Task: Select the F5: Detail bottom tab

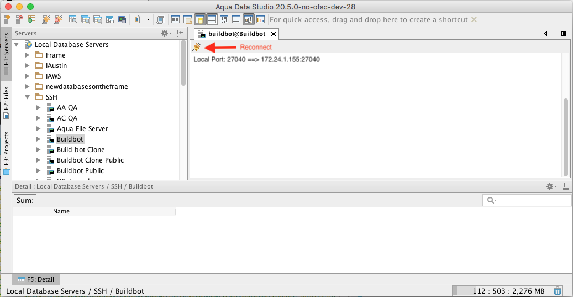Action: 36,279
